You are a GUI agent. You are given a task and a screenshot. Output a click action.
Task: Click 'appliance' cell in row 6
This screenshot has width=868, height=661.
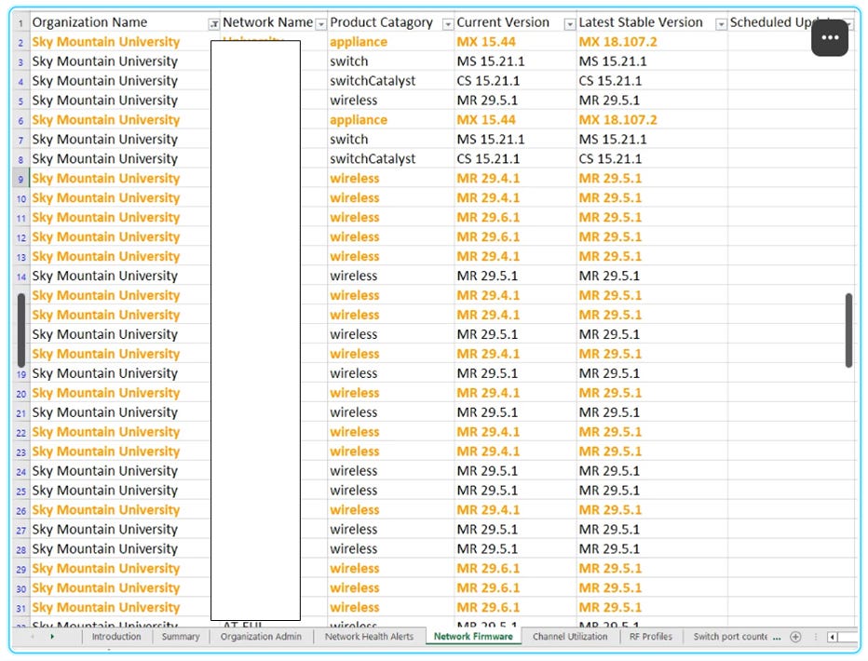(x=391, y=120)
